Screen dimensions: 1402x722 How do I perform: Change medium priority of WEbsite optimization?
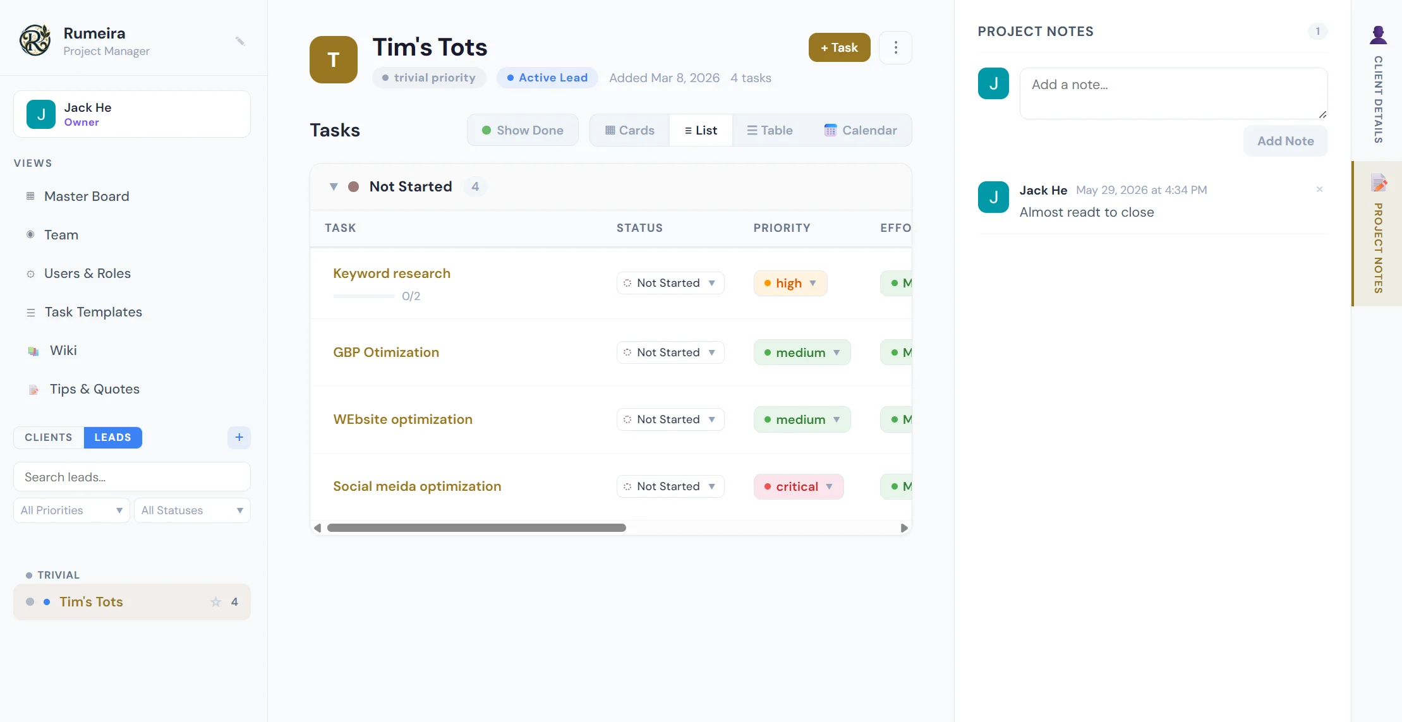point(802,419)
